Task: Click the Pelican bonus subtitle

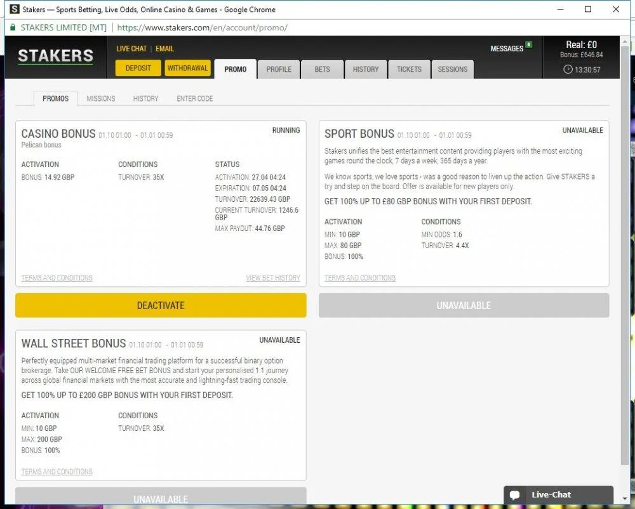Action: (41, 145)
